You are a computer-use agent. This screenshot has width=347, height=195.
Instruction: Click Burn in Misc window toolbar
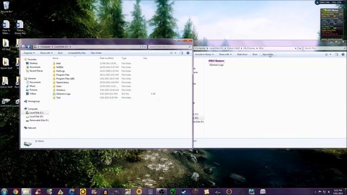click(x=255, y=54)
